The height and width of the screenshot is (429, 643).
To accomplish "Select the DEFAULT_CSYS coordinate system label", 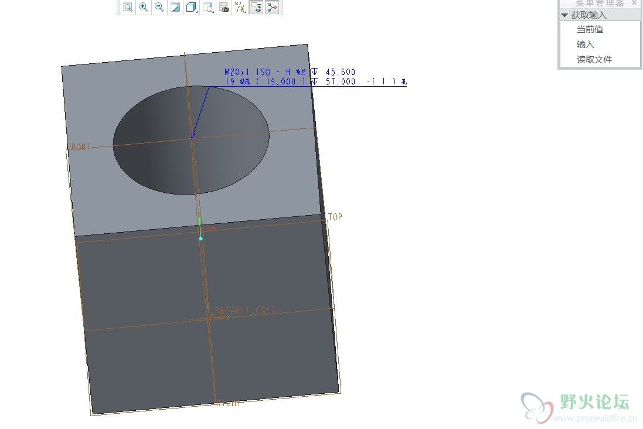I will (245, 310).
